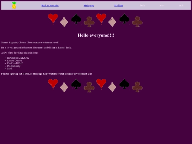
Task: Select the Lemon Demon list item
Action: (15, 60)
